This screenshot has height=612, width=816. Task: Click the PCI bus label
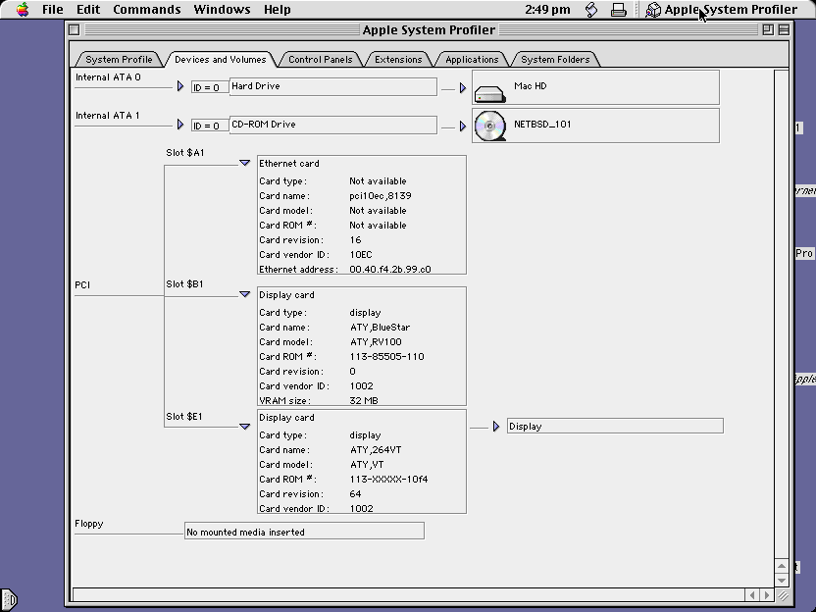coord(82,285)
